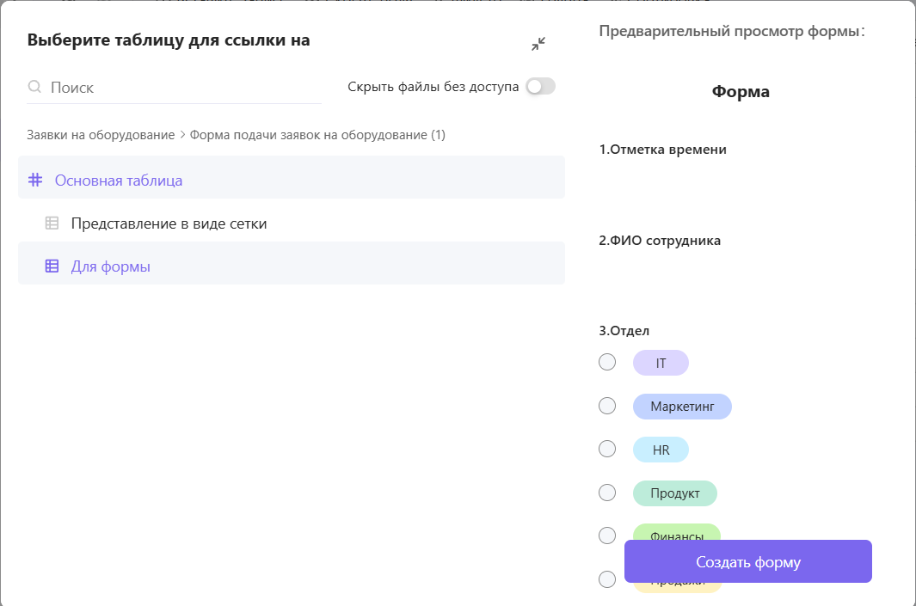The height and width of the screenshot is (606, 916).
Task: Click the Форма preview title
Action: click(x=741, y=92)
